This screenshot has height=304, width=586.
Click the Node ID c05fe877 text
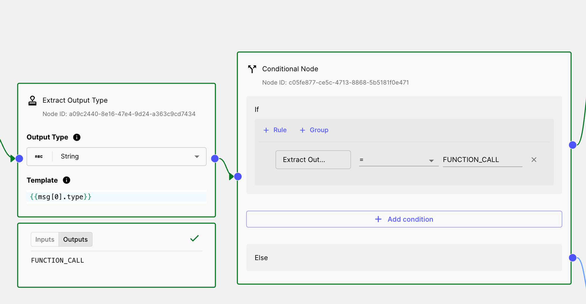coord(335,83)
